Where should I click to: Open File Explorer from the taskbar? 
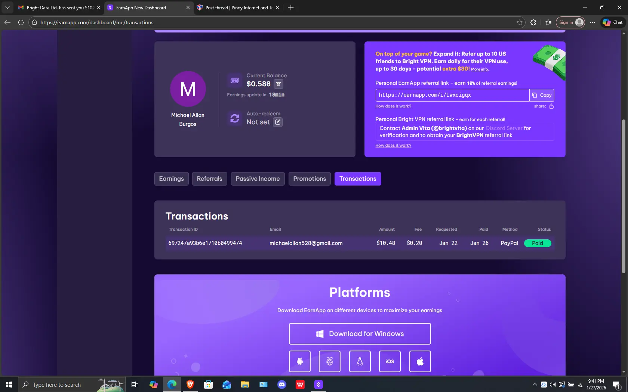(x=245, y=385)
